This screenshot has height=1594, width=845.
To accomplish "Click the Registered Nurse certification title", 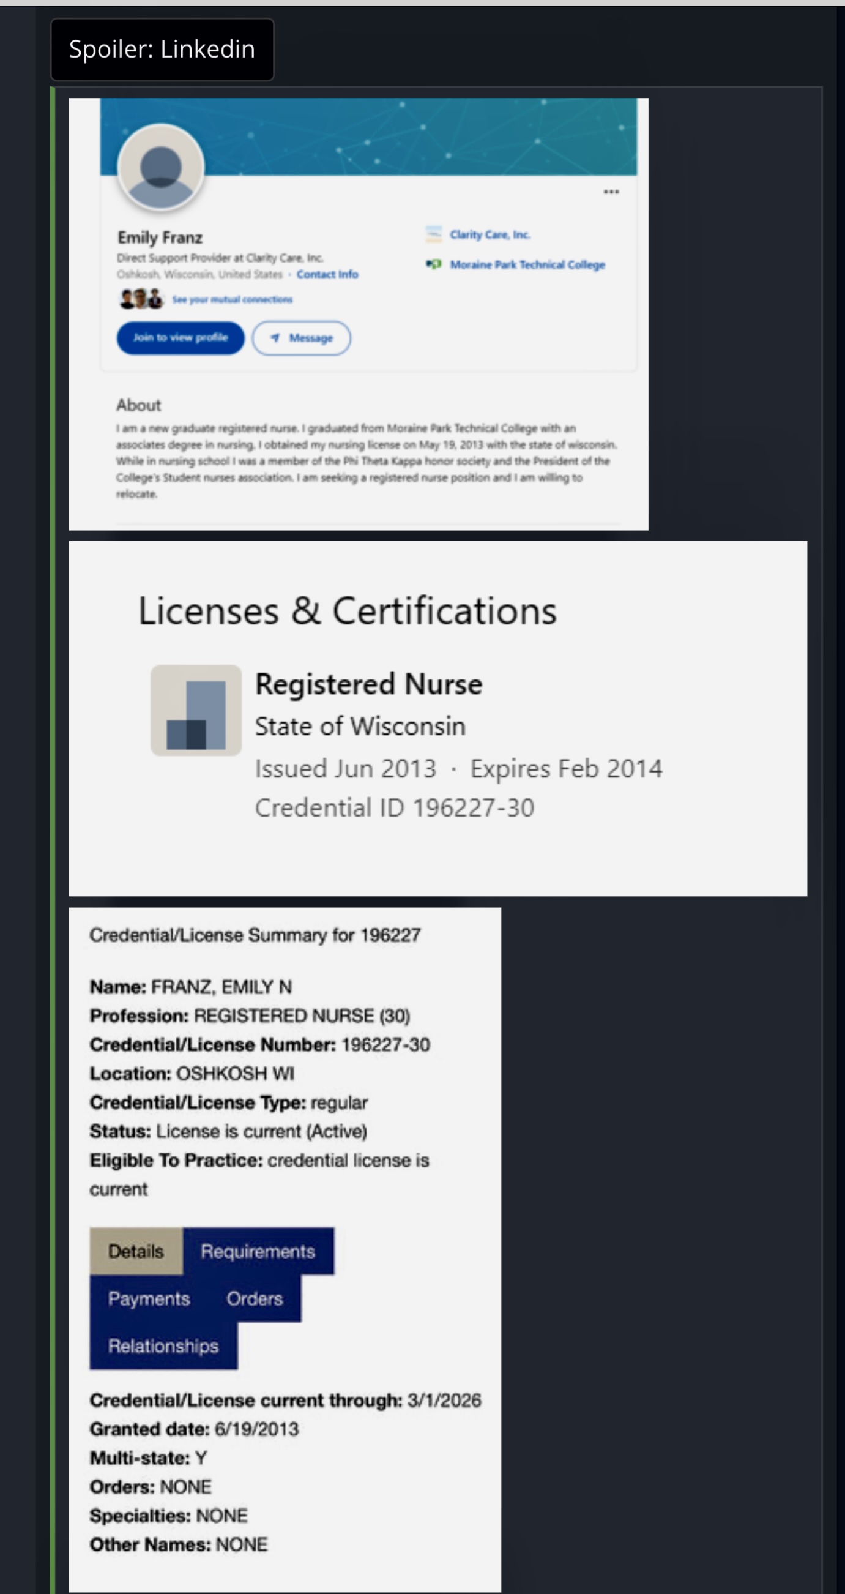I will point(369,684).
